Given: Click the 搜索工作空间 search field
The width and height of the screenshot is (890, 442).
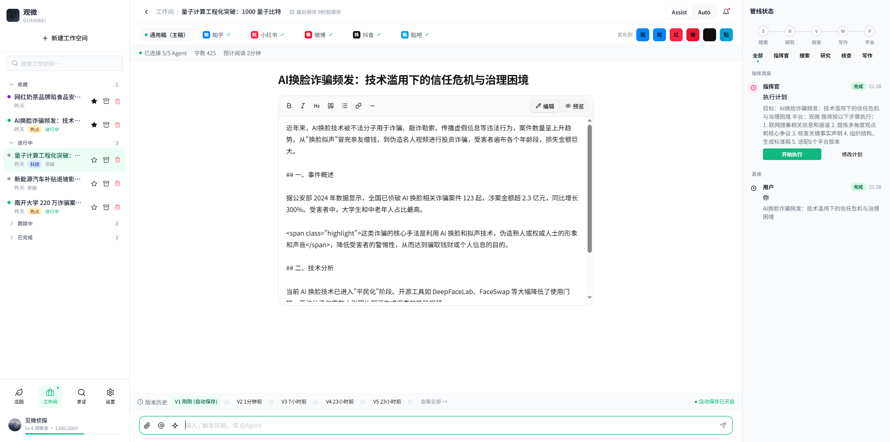Looking at the screenshot, I should [x=65, y=64].
